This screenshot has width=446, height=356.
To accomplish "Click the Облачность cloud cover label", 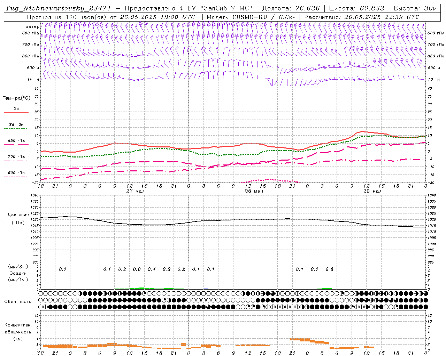I will click(18, 302).
